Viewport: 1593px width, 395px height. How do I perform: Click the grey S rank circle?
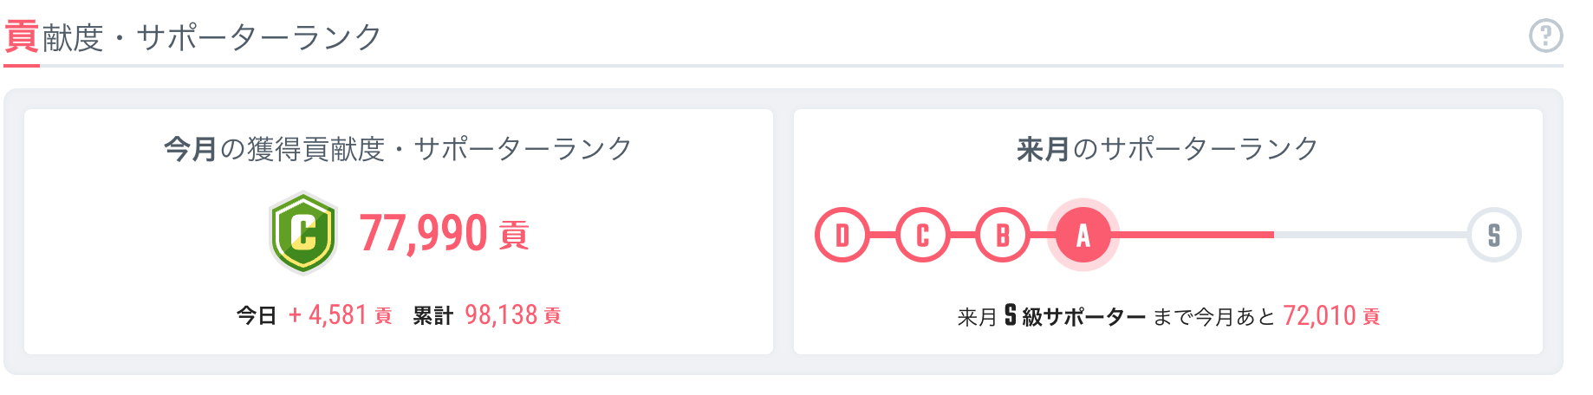tap(1493, 235)
